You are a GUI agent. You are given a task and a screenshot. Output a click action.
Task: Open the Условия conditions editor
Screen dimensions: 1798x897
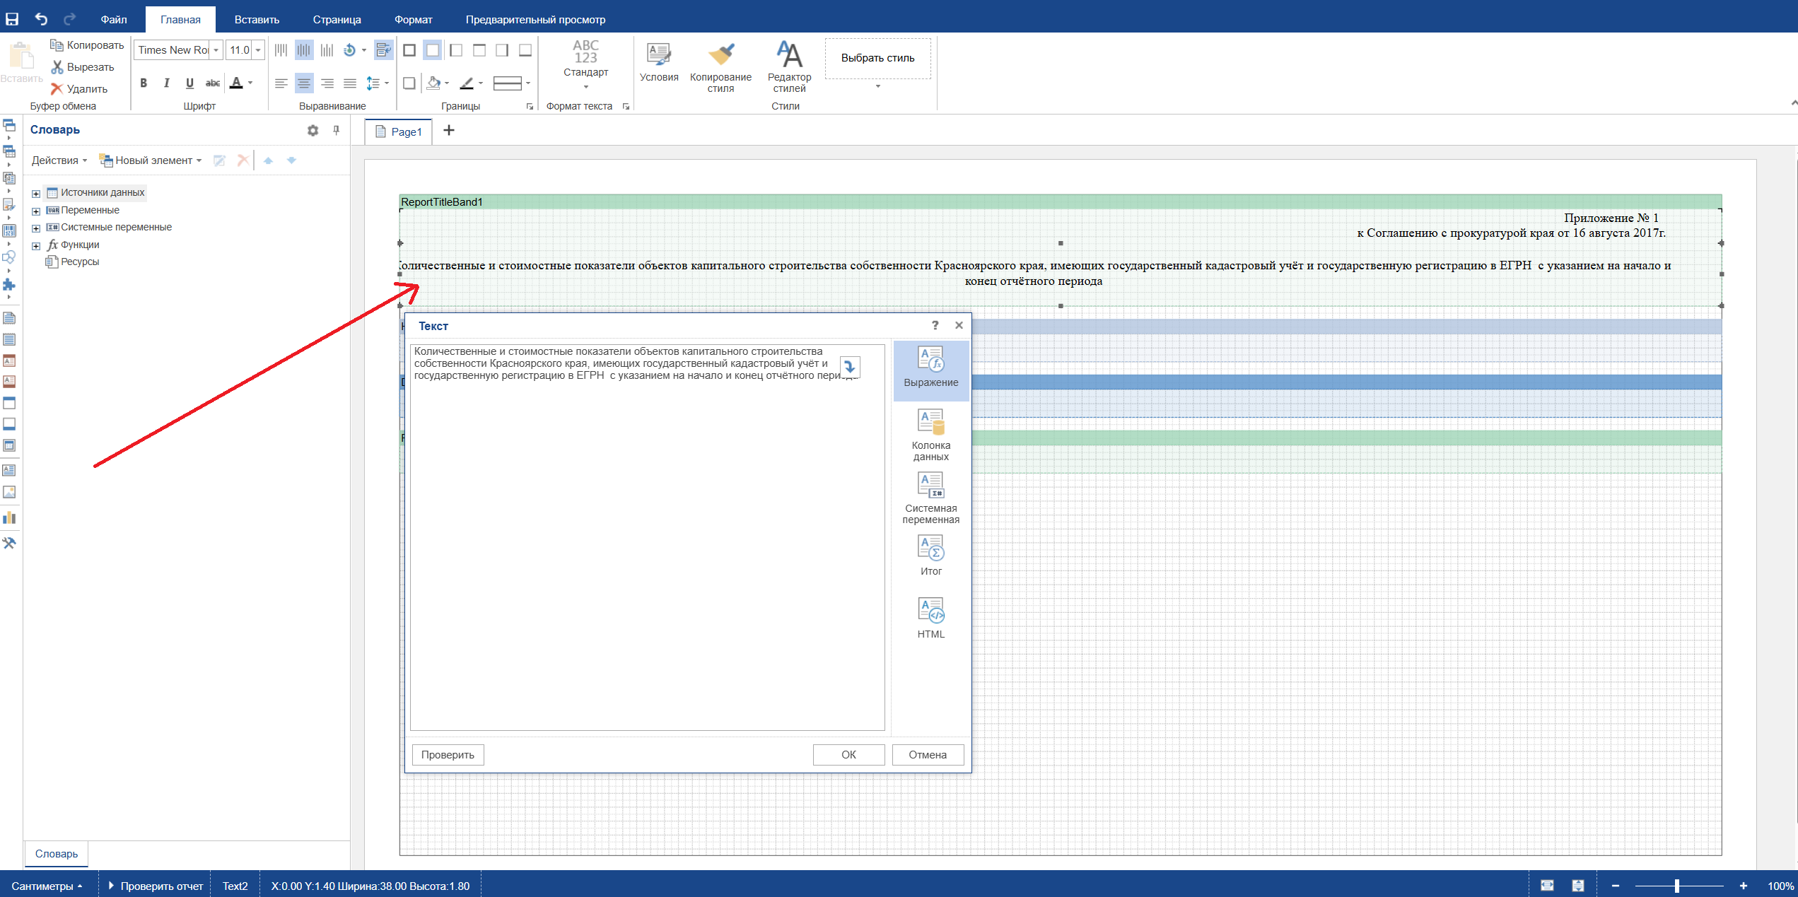pos(659,62)
